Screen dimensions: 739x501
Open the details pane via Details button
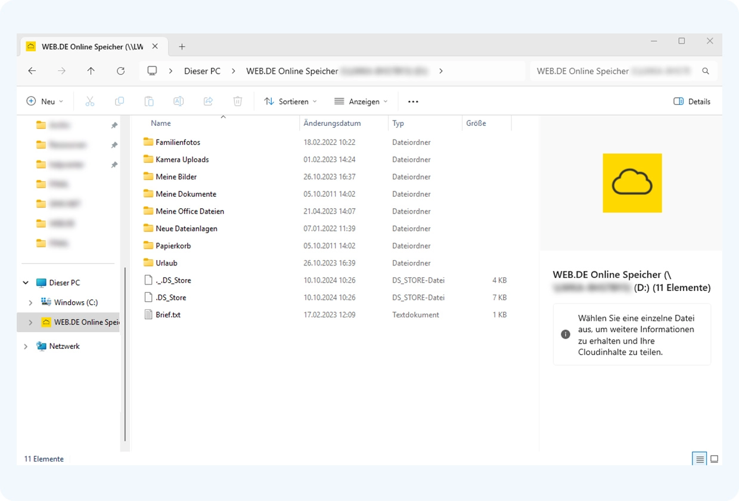click(x=692, y=101)
